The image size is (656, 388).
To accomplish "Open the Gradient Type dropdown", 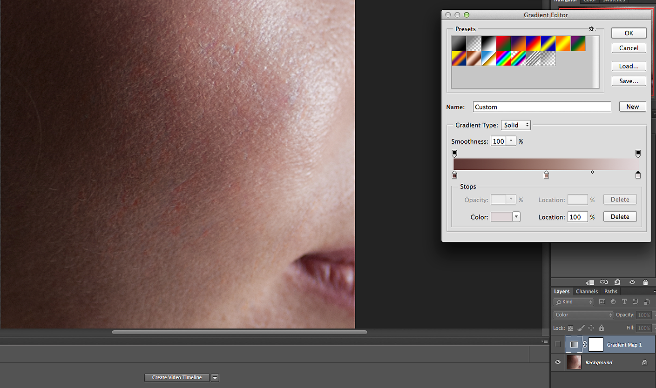I will [x=516, y=125].
